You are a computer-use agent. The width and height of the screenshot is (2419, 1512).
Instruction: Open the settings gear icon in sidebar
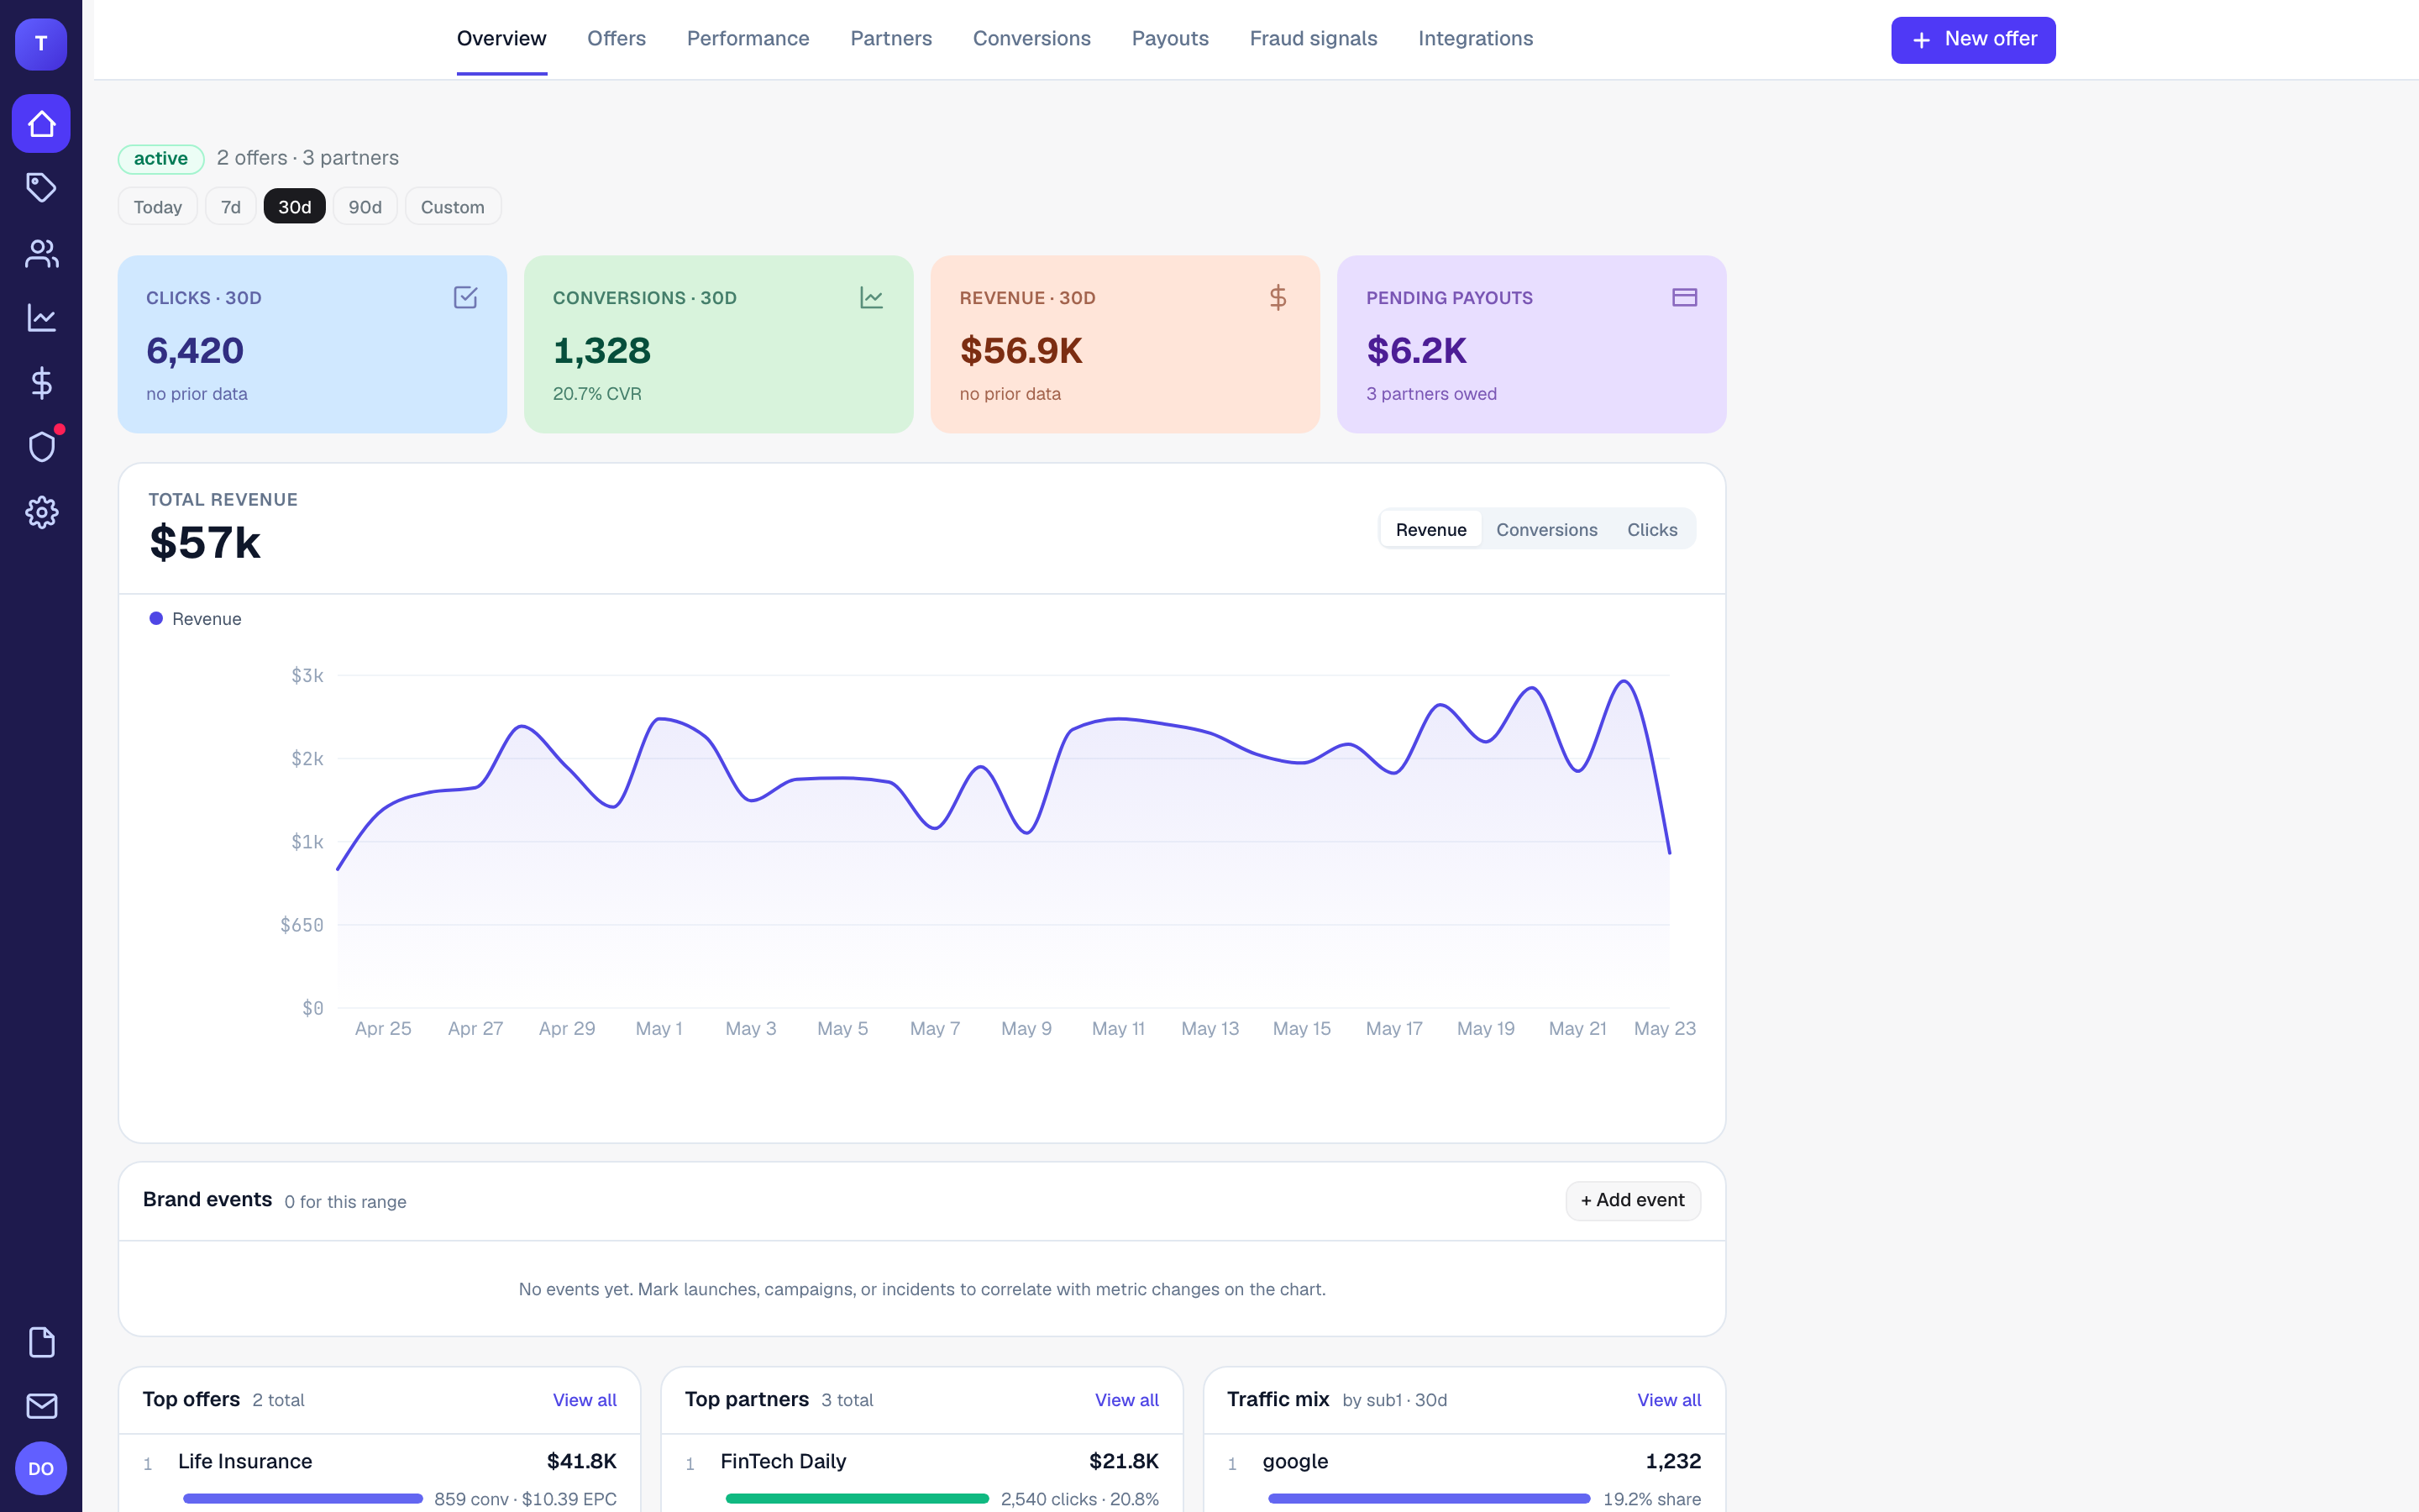click(x=41, y=512)
